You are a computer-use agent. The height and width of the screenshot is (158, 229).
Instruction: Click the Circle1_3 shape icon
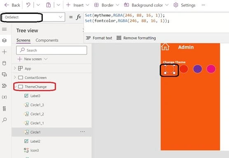26,105
